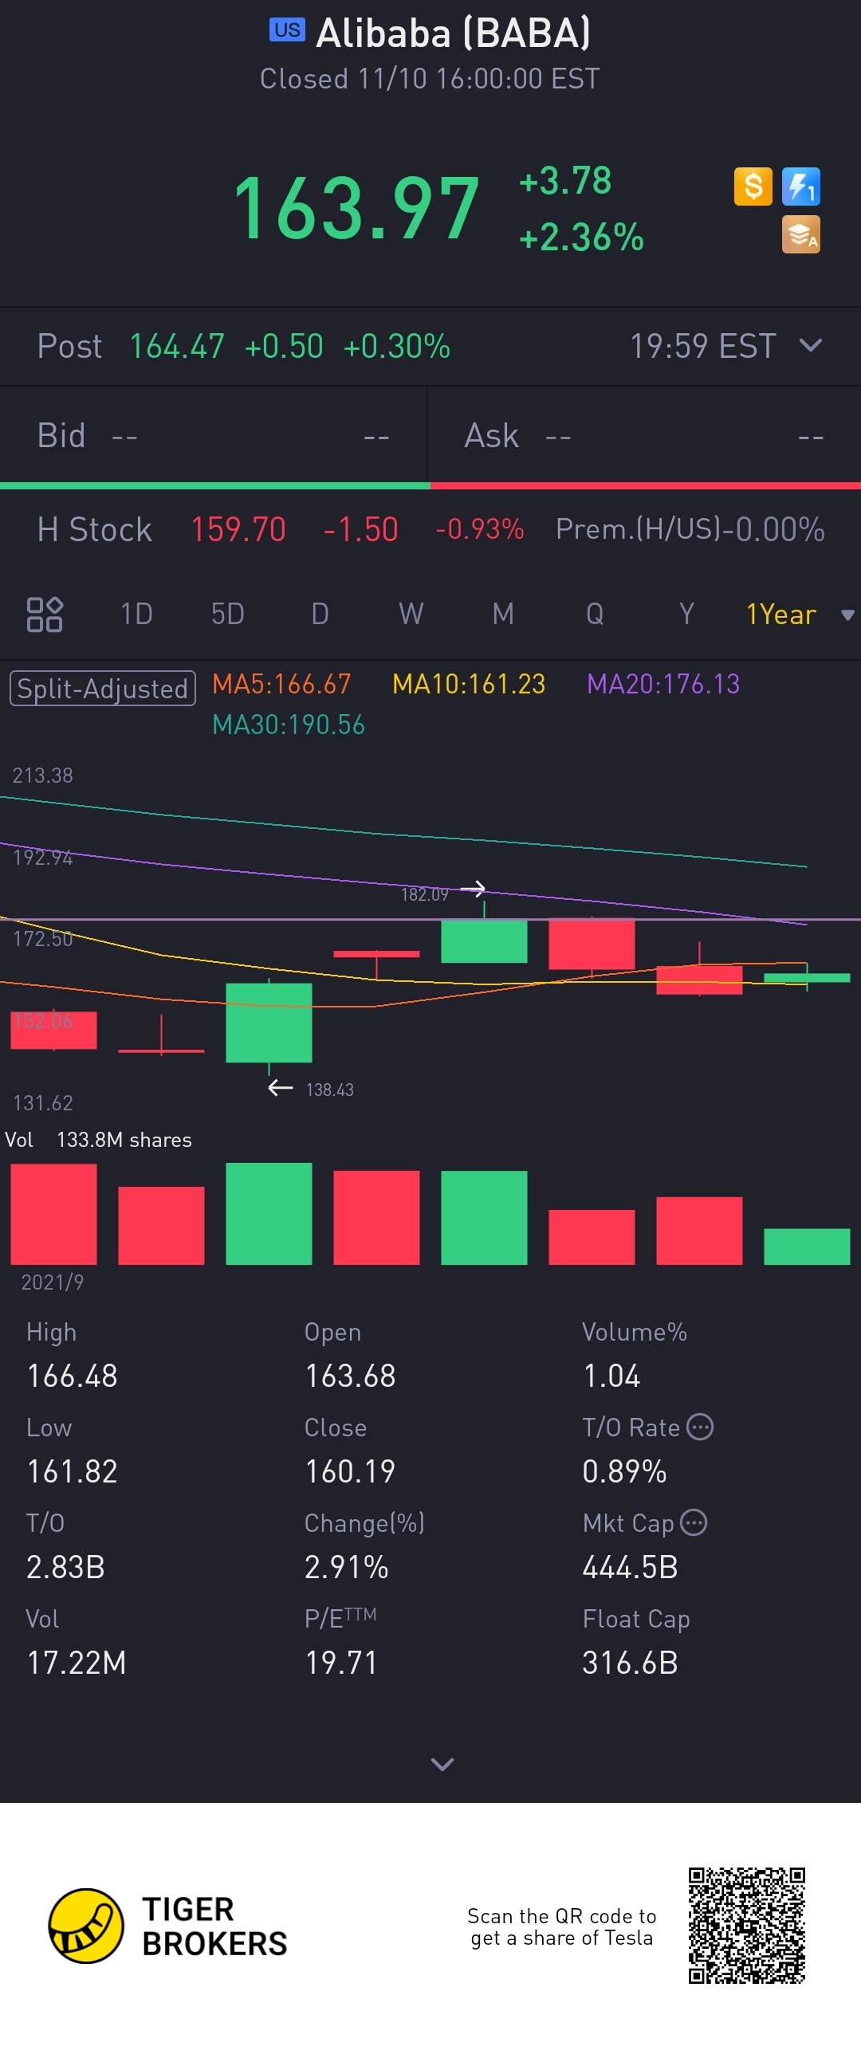
Task: Tap the Vol 133.8M shares label
Action: click(x=99, y=1140)
